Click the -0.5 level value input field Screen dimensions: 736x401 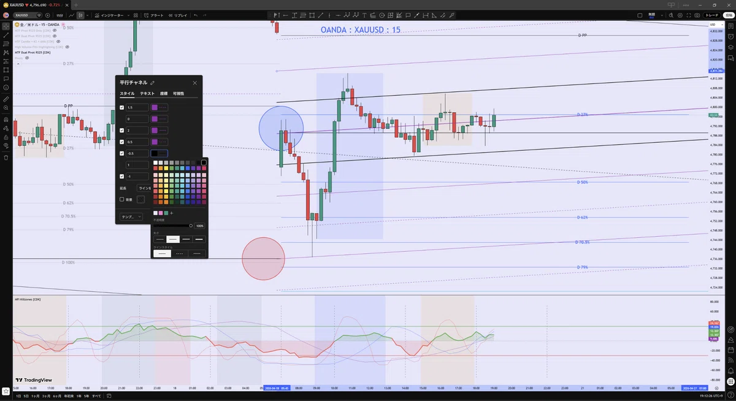point(137,153)
